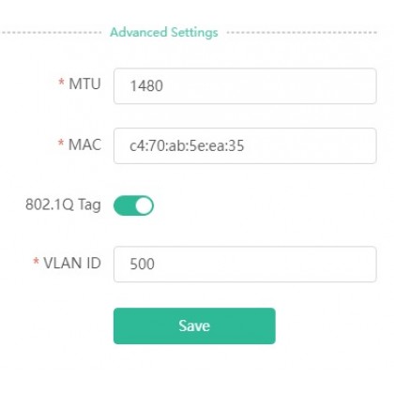Place cursor on the 1480 value
Image resolution: width=394 pixels, height=394 pixels.
(x=146, y=86)
